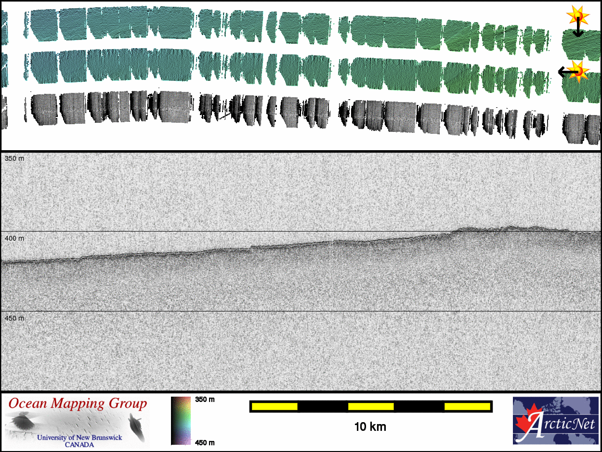Click right ship silhouette in Ocean Mapping logo
The image size is (602, 452).
136,426
